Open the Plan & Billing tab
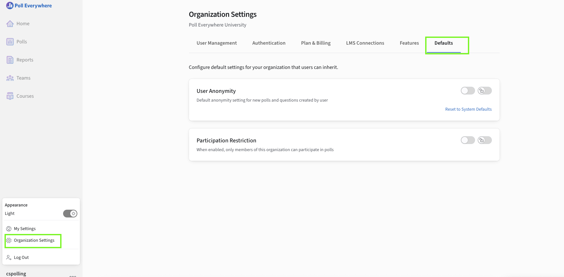Screen dimensions: 564x277 [316, 43]
